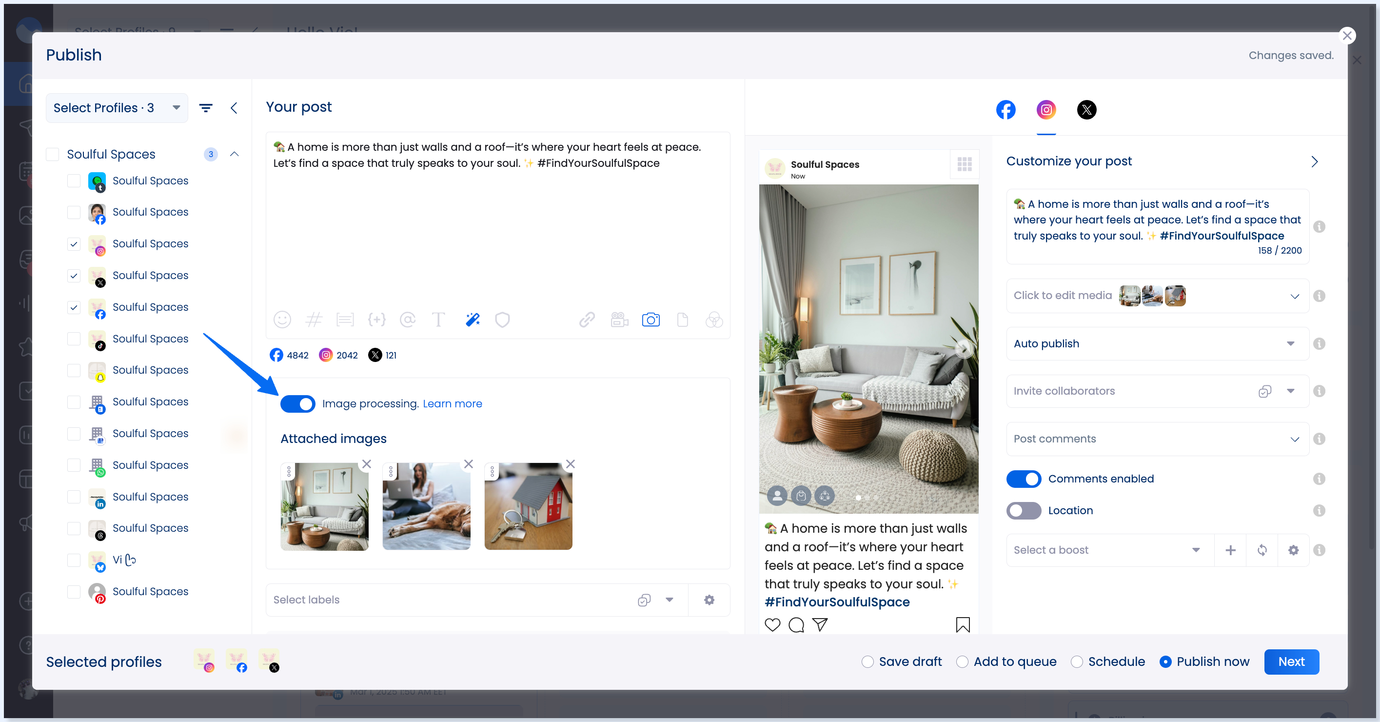Uncheck the Instagram Soulful Spaces profile

(74, 244)
